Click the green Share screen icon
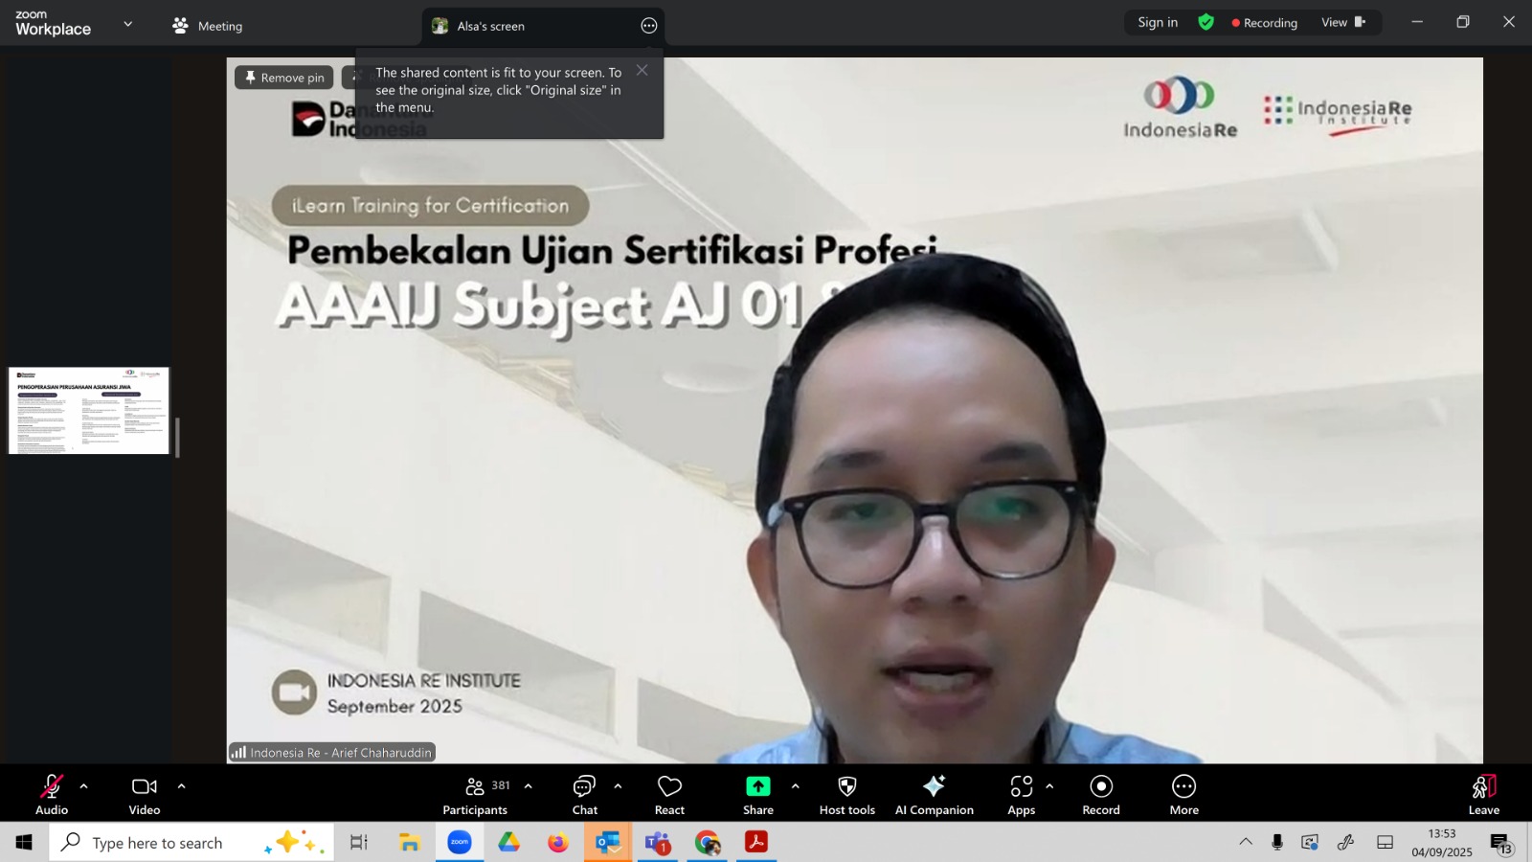This screenshot has height=862, width=1532. pyautogui.click(x=757, y=787)
